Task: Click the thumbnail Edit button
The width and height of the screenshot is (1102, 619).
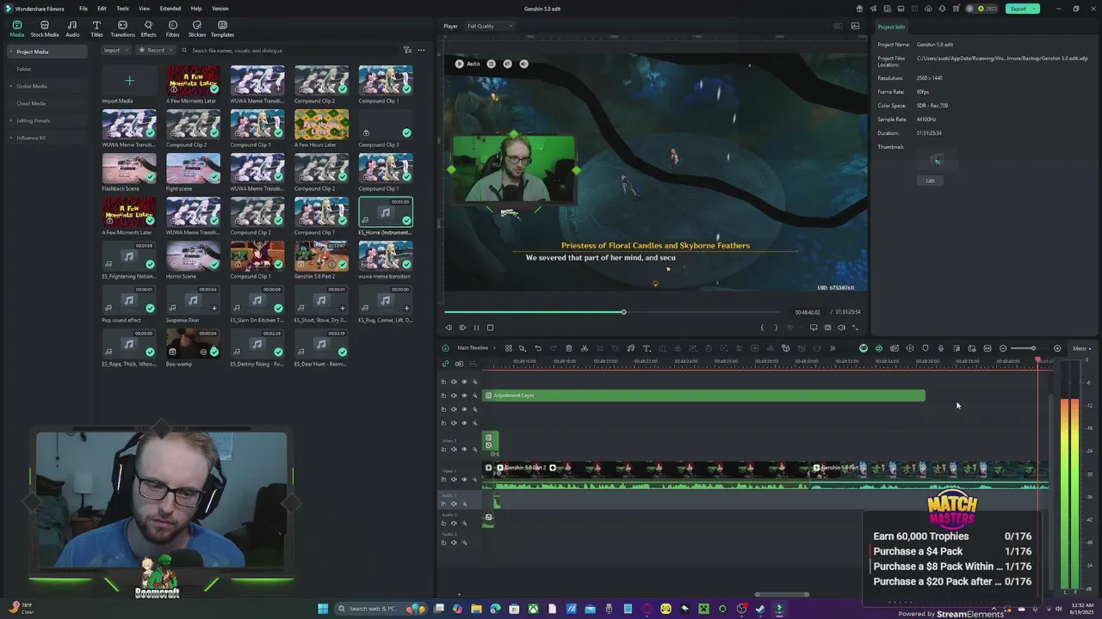Action: [930, 181]
